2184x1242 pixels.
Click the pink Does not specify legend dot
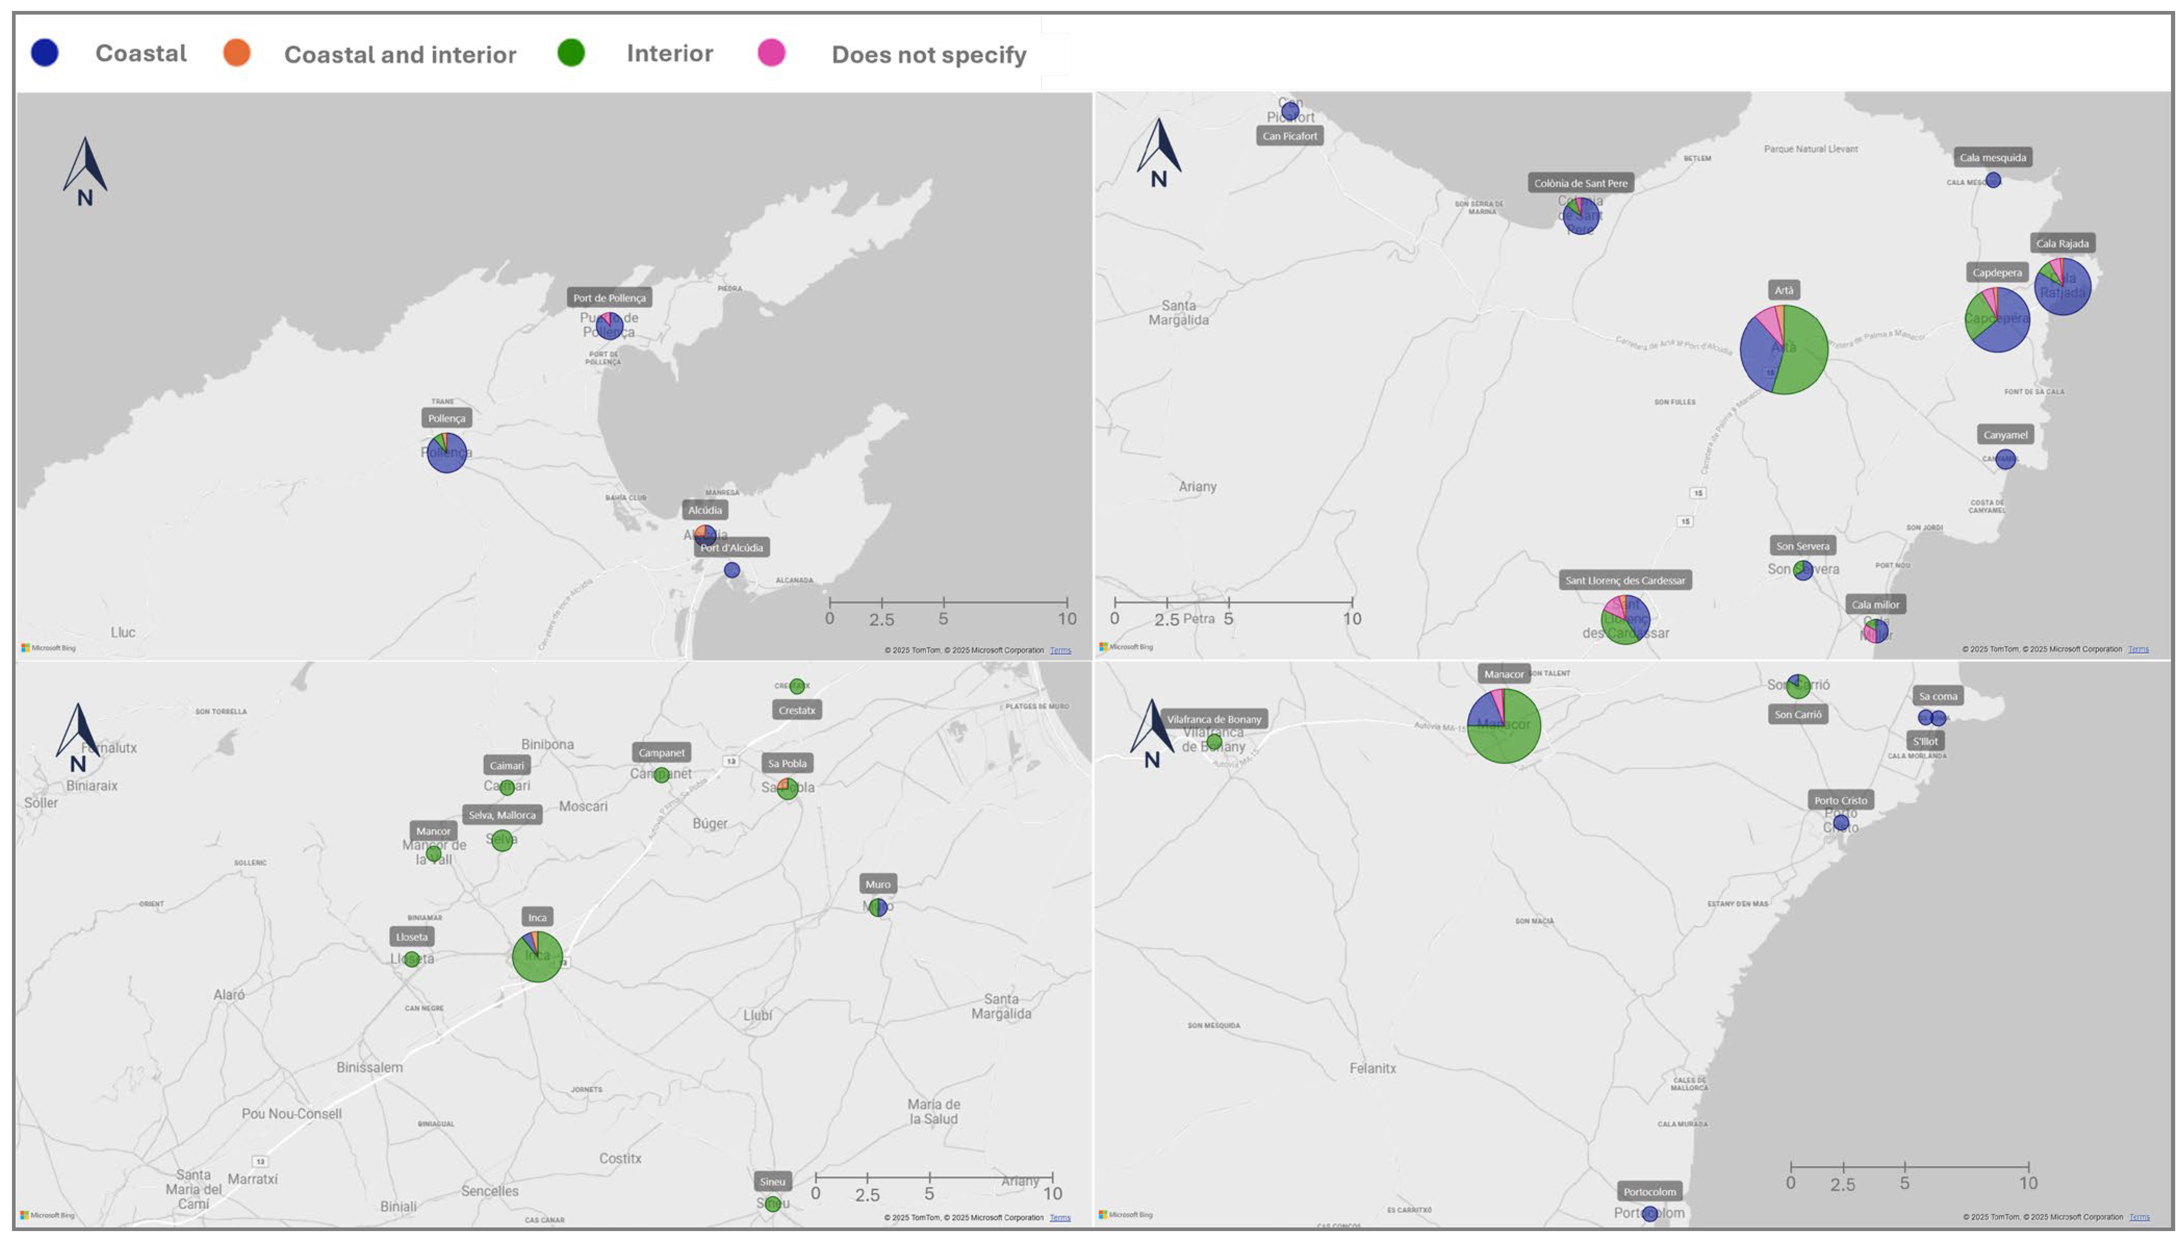[x=771, y=53]
